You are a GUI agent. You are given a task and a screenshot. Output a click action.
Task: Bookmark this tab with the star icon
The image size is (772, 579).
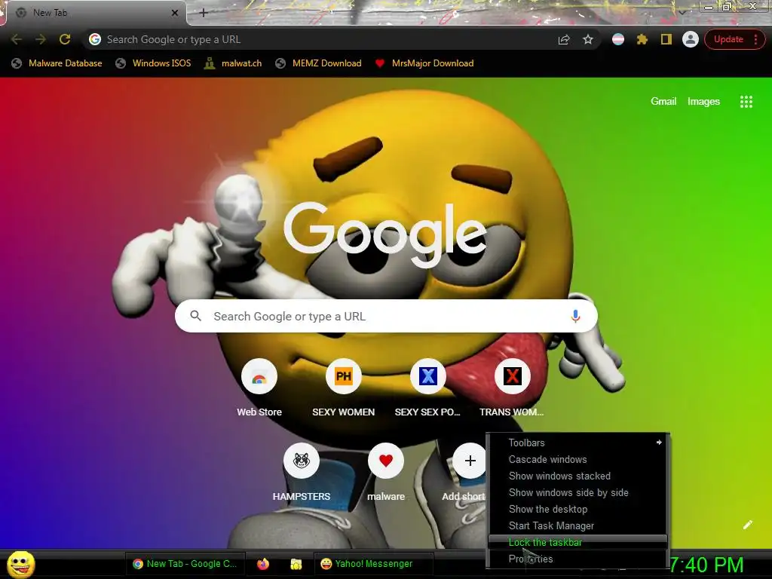point(588,39)
